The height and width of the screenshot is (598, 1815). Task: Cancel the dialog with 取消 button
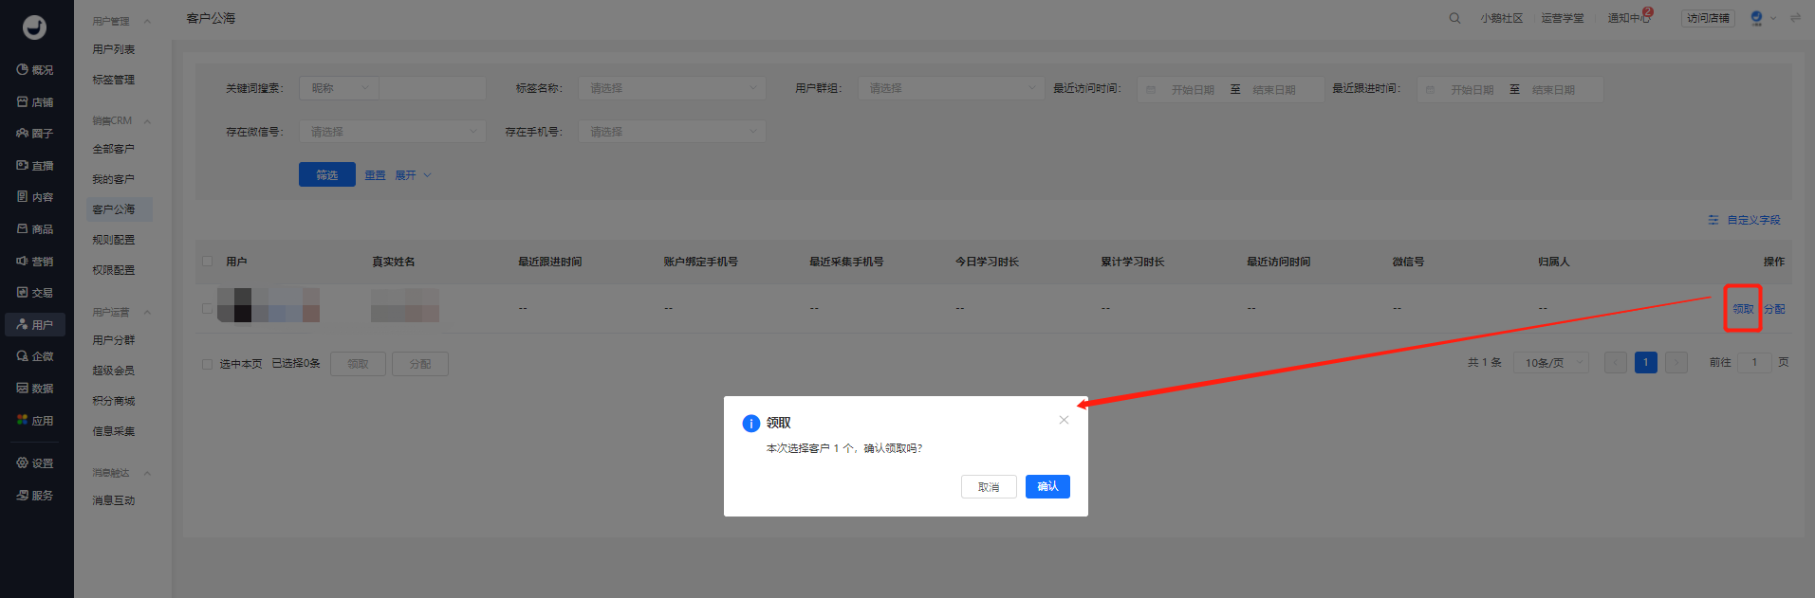tap(989, 486)
